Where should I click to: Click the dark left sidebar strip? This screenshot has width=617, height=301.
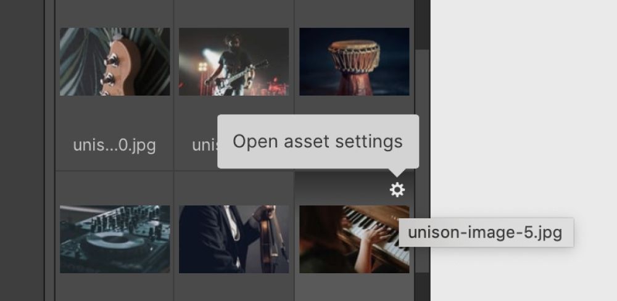pyautogui.click(x=22, y=150)
